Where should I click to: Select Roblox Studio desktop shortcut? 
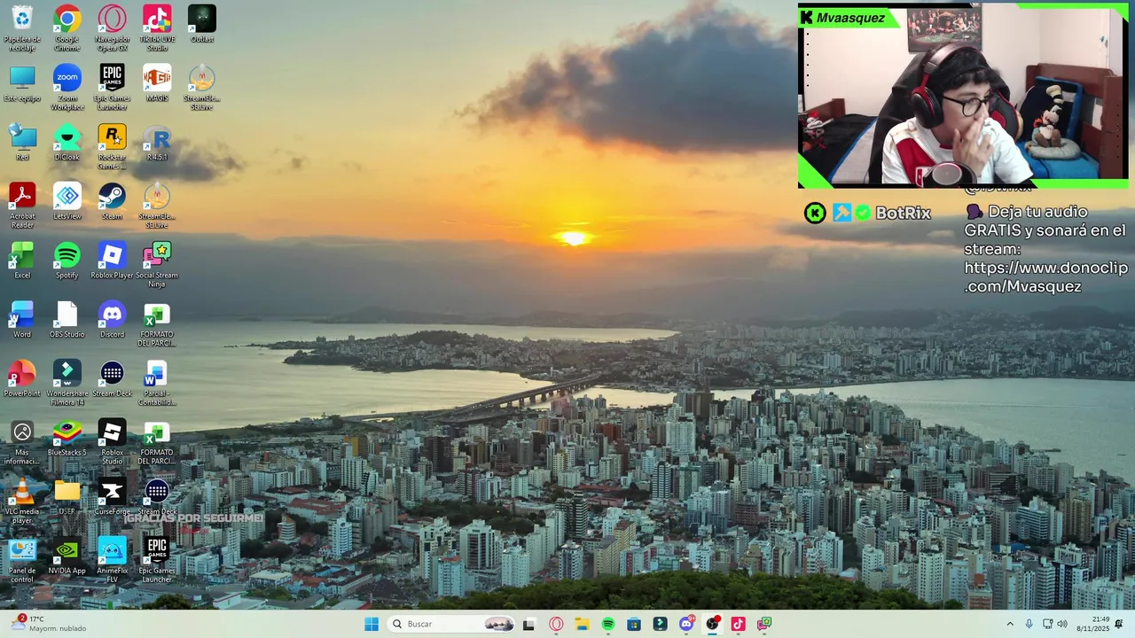[112, 442]
